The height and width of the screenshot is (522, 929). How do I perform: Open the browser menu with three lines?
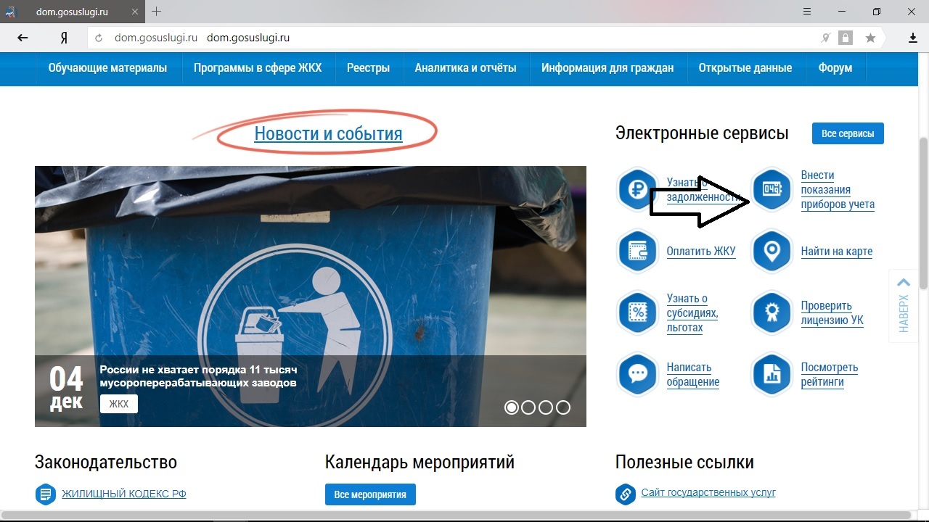click(806, 12)
